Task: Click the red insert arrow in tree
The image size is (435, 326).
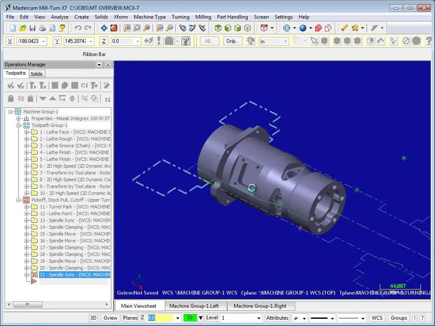Action: point(34,281)
